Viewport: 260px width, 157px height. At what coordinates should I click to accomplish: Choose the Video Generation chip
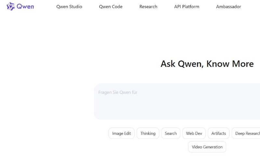pyautogui.click(x=207, y=147)
